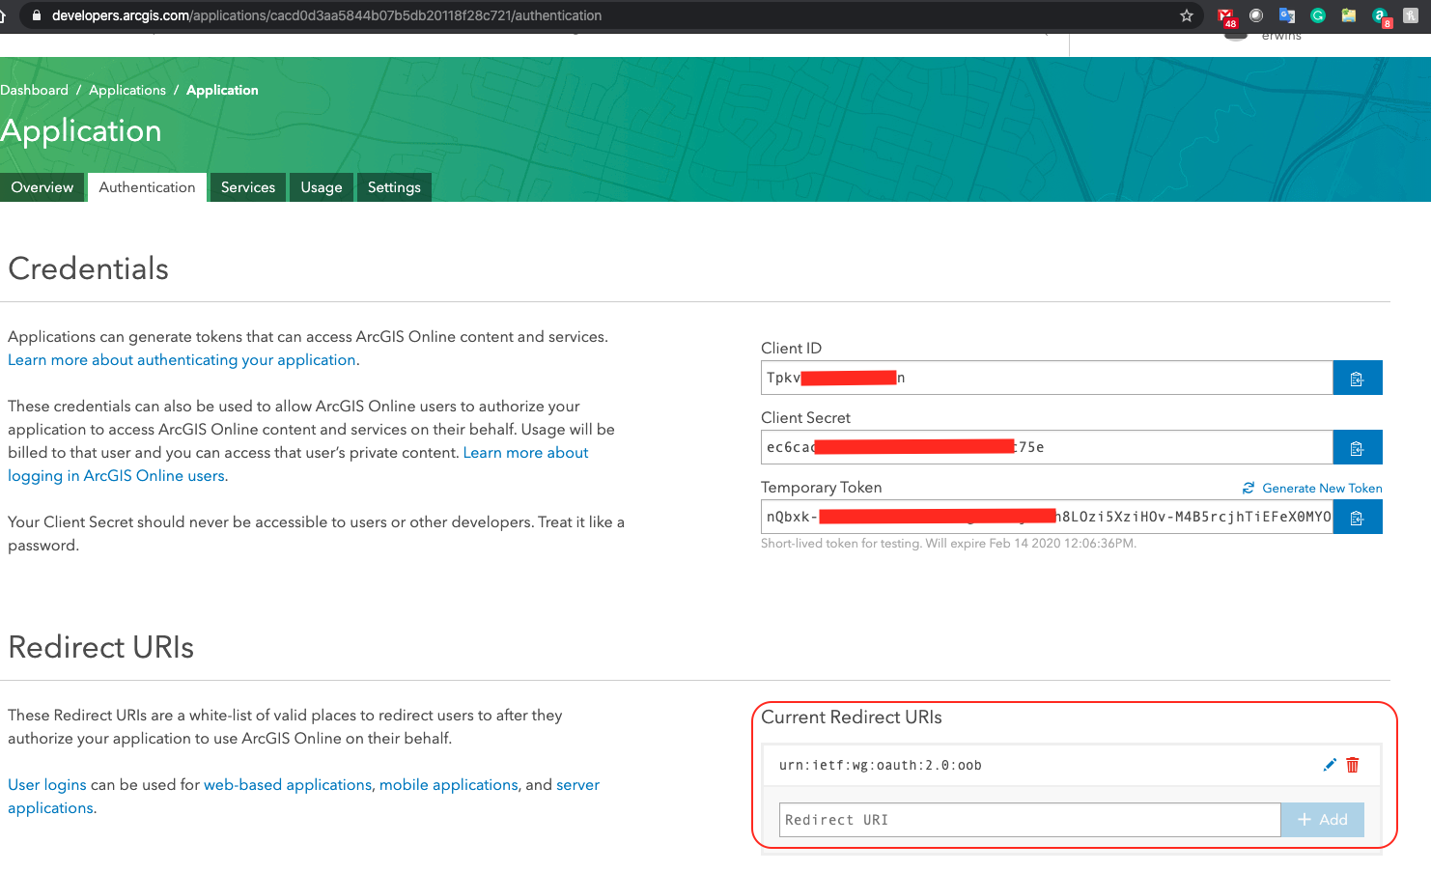Click the Application breadcrumb item

point(222,90)
